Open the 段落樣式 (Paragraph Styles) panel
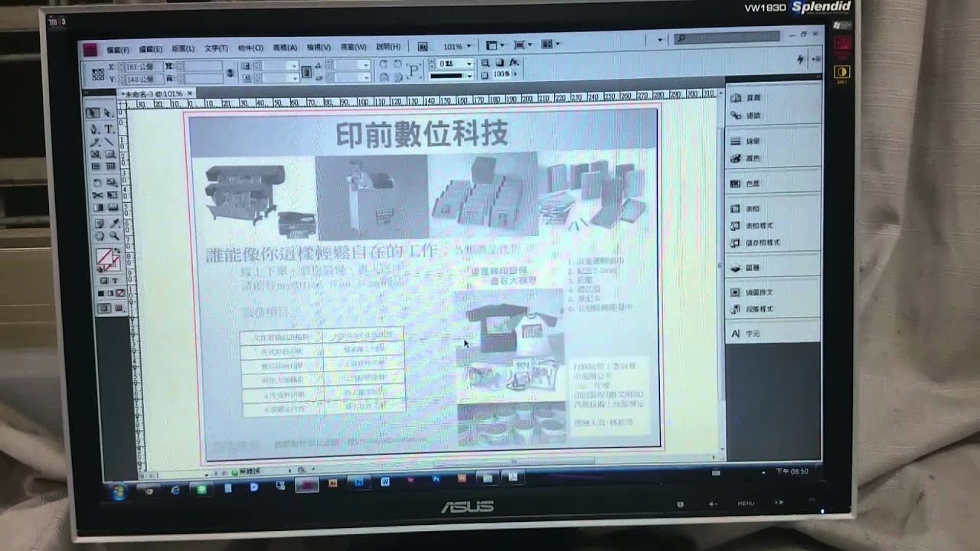The width and height of the screenshot is (980, 551). (753, 309)
